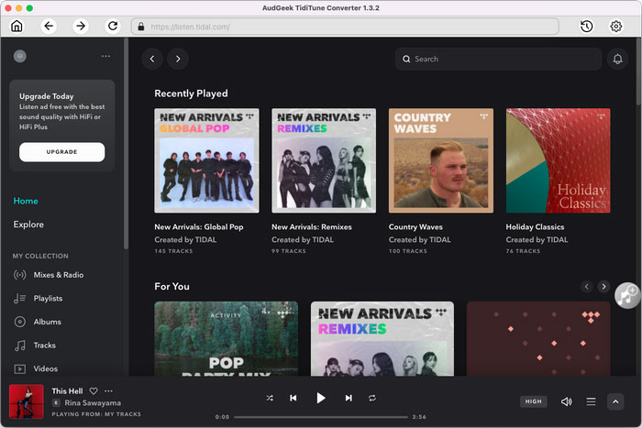Open the user profile avatar
This screenshot has width=642, height=428.
point(20,56)
